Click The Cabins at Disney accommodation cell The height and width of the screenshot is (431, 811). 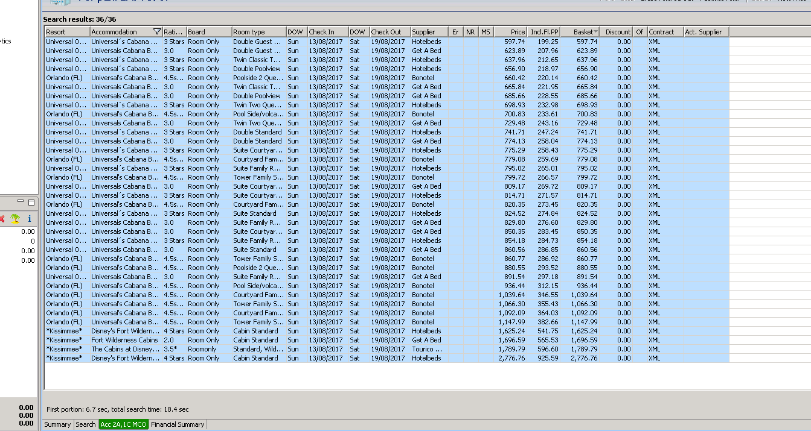(x=126, y=349)
